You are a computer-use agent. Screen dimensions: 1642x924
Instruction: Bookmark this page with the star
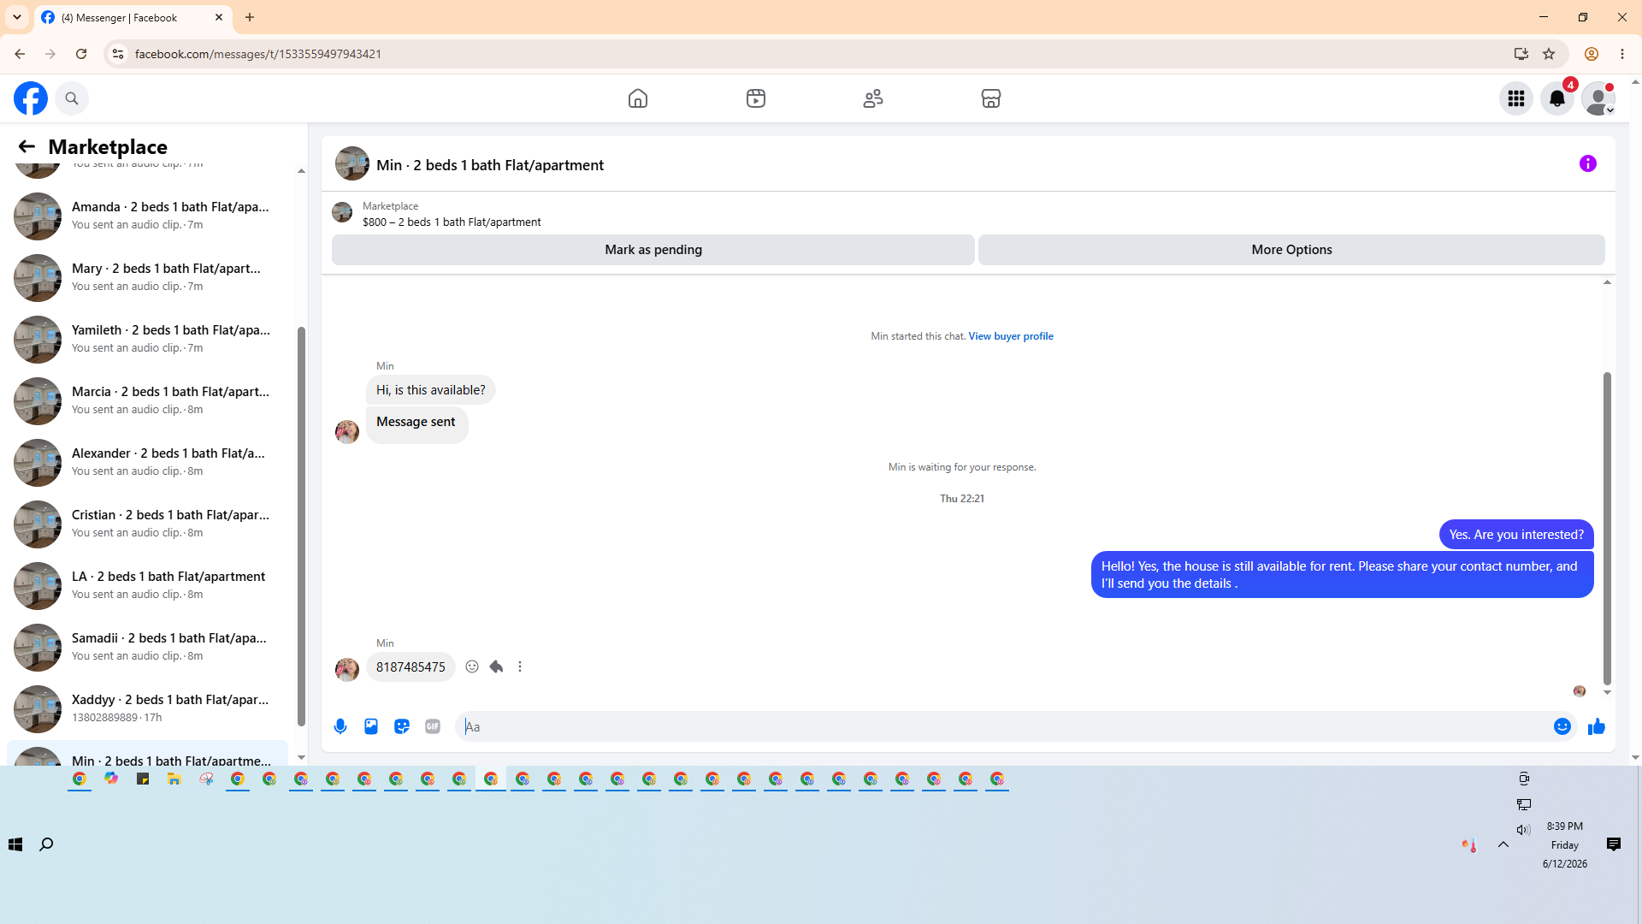pos(1549,54)
